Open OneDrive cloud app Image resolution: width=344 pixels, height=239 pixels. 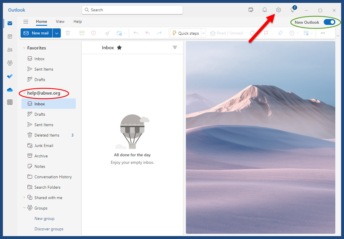(x=10, y=90)
